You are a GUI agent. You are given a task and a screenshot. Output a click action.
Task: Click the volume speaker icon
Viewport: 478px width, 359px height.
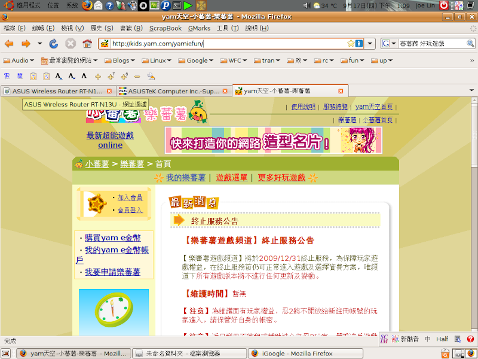coord(307,5)
